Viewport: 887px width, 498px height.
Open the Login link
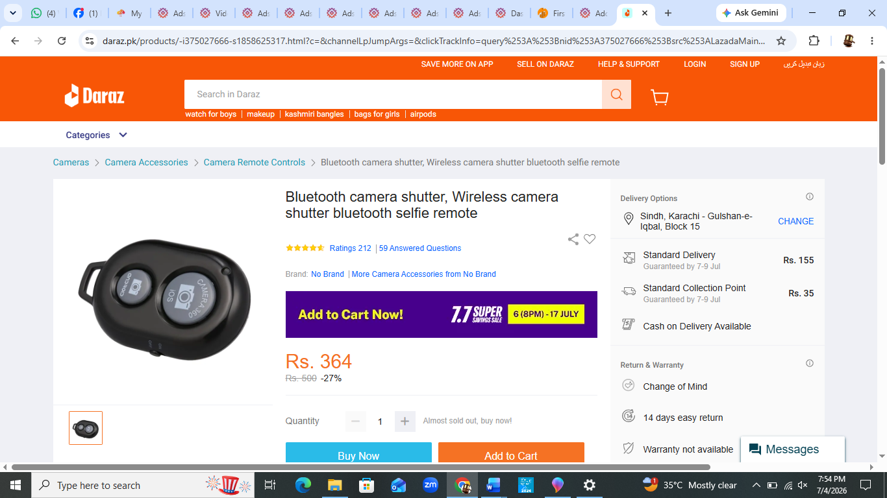coord(695,64)
